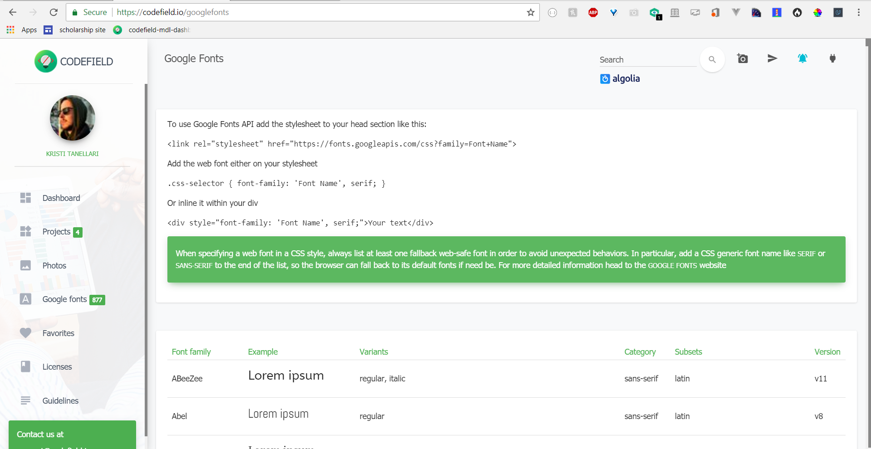Open Licenses in the sidebar

pyautogui.click(x=57, y=367)
